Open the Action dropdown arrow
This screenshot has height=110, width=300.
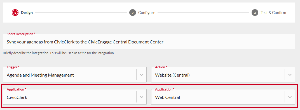coord(290,75)
